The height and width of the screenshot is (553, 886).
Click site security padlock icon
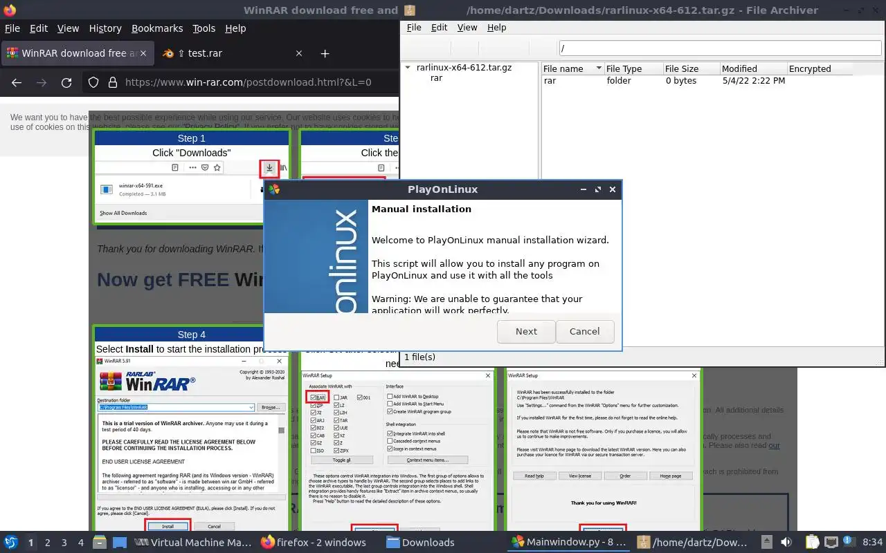tap(112, 82)
